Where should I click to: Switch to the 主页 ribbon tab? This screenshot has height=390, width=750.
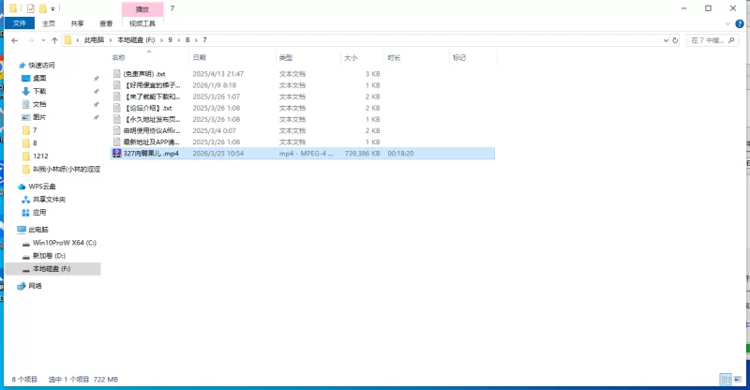pyautogui.click(x=49, y=23)
